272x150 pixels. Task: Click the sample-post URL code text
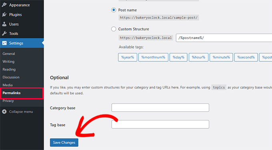tap(158, 18)
